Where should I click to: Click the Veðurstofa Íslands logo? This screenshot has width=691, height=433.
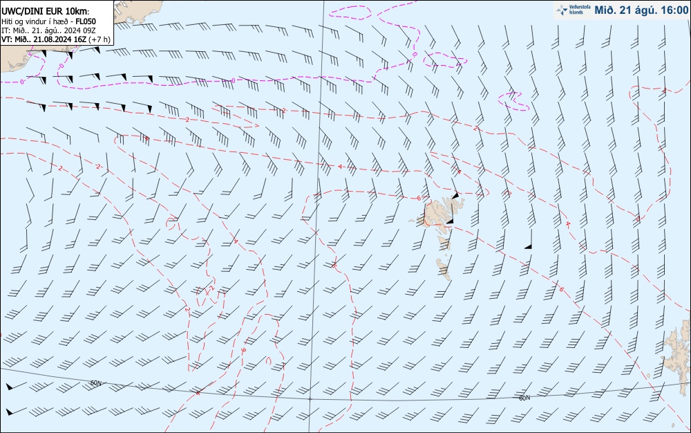coord(574,10)
